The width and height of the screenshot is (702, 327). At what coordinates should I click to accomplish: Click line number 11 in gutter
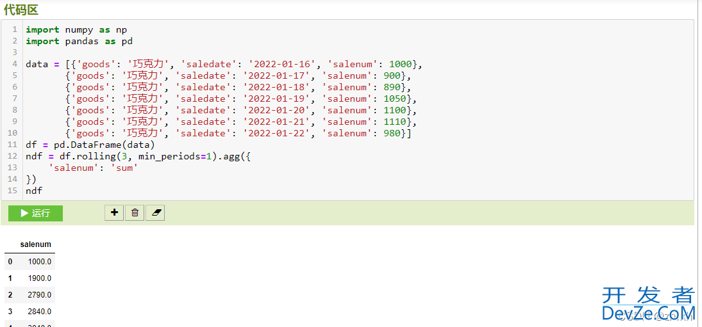coord(13,145)
